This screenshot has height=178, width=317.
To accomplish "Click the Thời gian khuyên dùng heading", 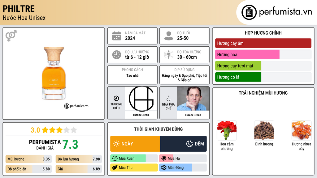I will (x=158, y=129).
